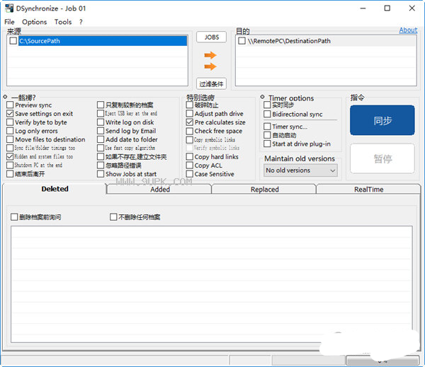Image resolution: width=425 pixels, height=367 pixels.
Task: Select the \\RemotePC\DestinationPath entry text
Action: [x=289, y=41]
